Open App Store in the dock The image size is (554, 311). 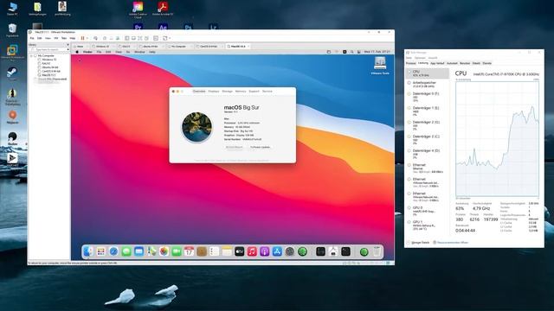[x=277, y=251]
